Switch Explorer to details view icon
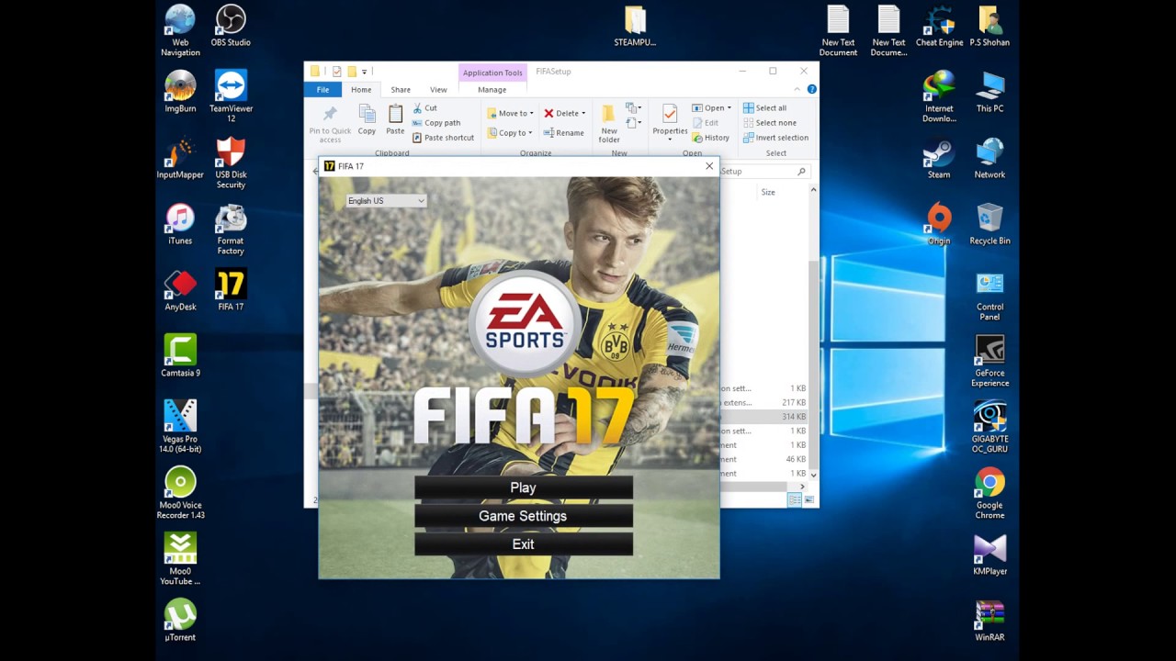This screenshot has width=1176, height=661. coord(795,499)
